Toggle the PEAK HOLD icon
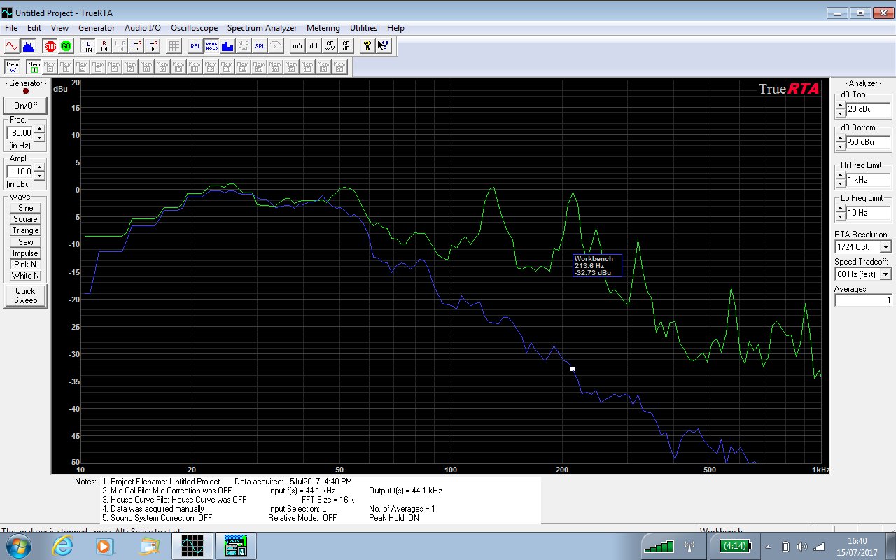The image size is (896, 560). coord(211,46)
